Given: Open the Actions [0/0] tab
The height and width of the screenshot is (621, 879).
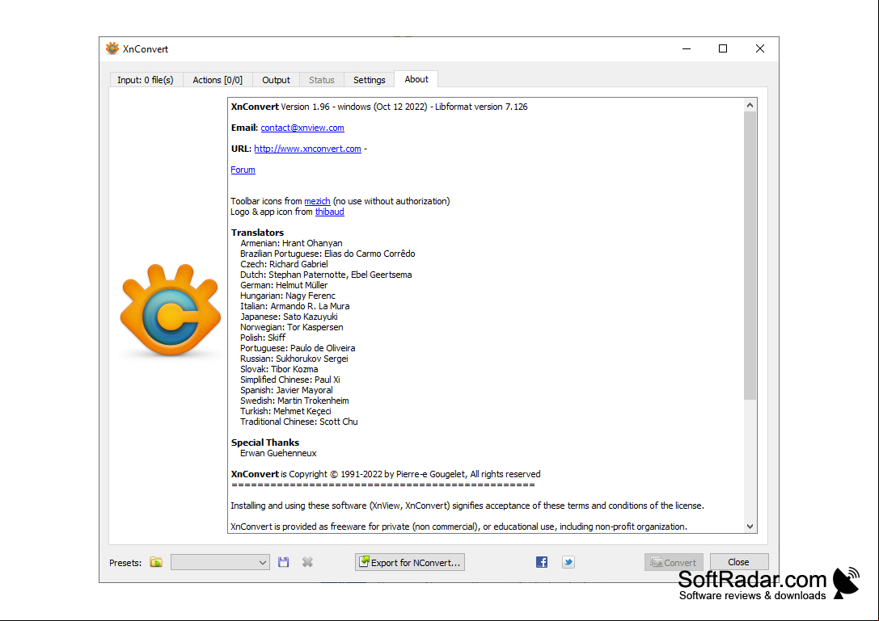Looking at the screenshot, I should coord(218,80).
